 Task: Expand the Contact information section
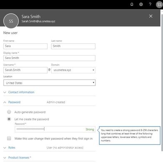21,92
